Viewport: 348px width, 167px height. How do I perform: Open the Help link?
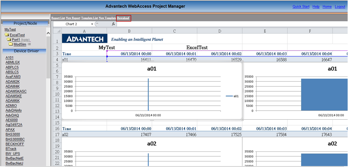pyautogui.click(x=316, y=7)
